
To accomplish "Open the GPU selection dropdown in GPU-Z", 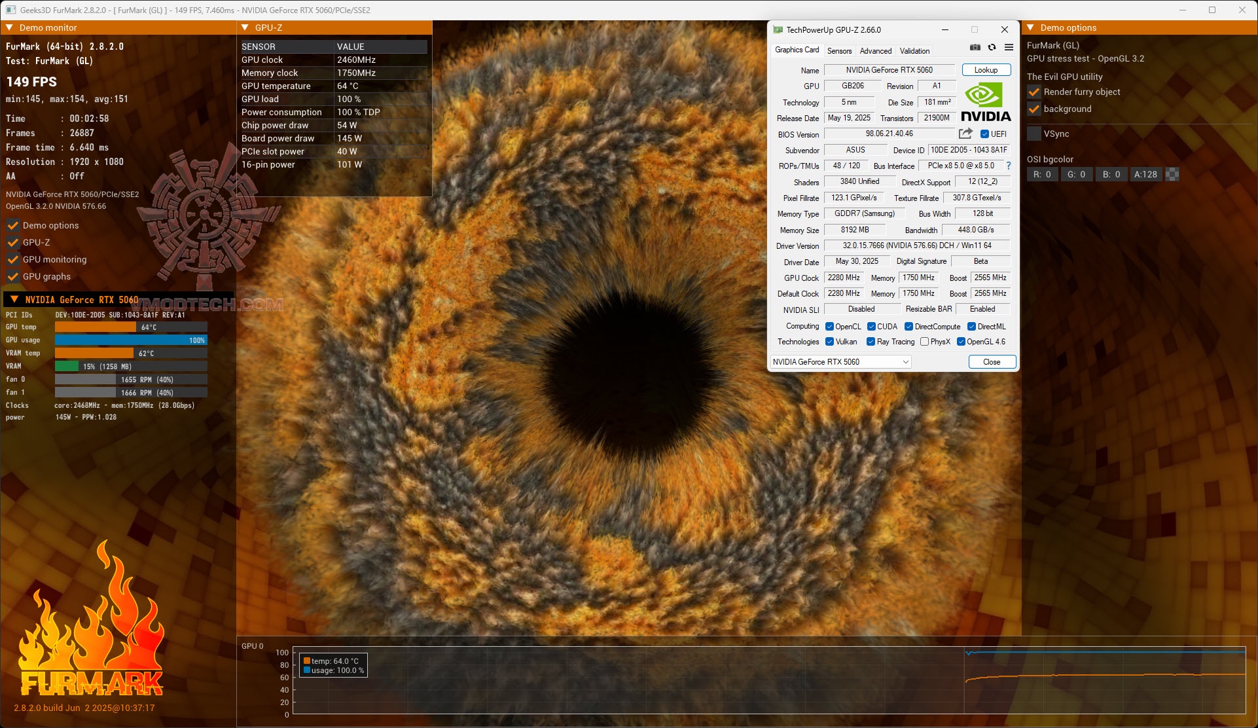I will point(841,361).
